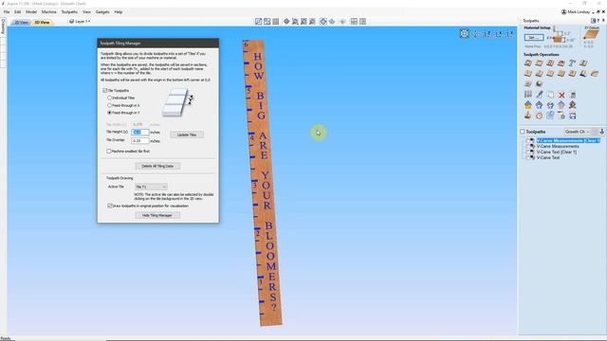Enable Machine smallest tile first checkbox
Viewport: 607px width, 341px height.
pos(109,152)
